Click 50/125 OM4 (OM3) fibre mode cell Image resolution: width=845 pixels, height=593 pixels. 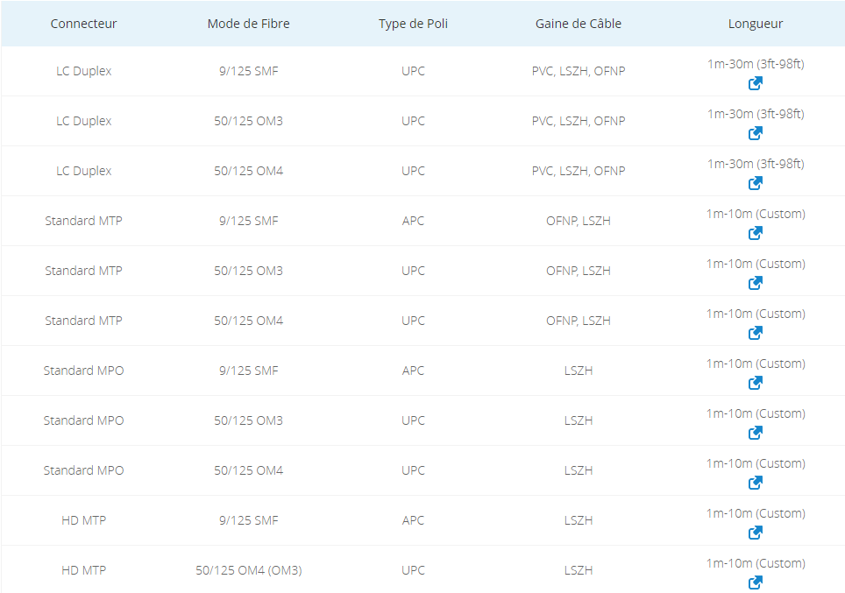248,570
